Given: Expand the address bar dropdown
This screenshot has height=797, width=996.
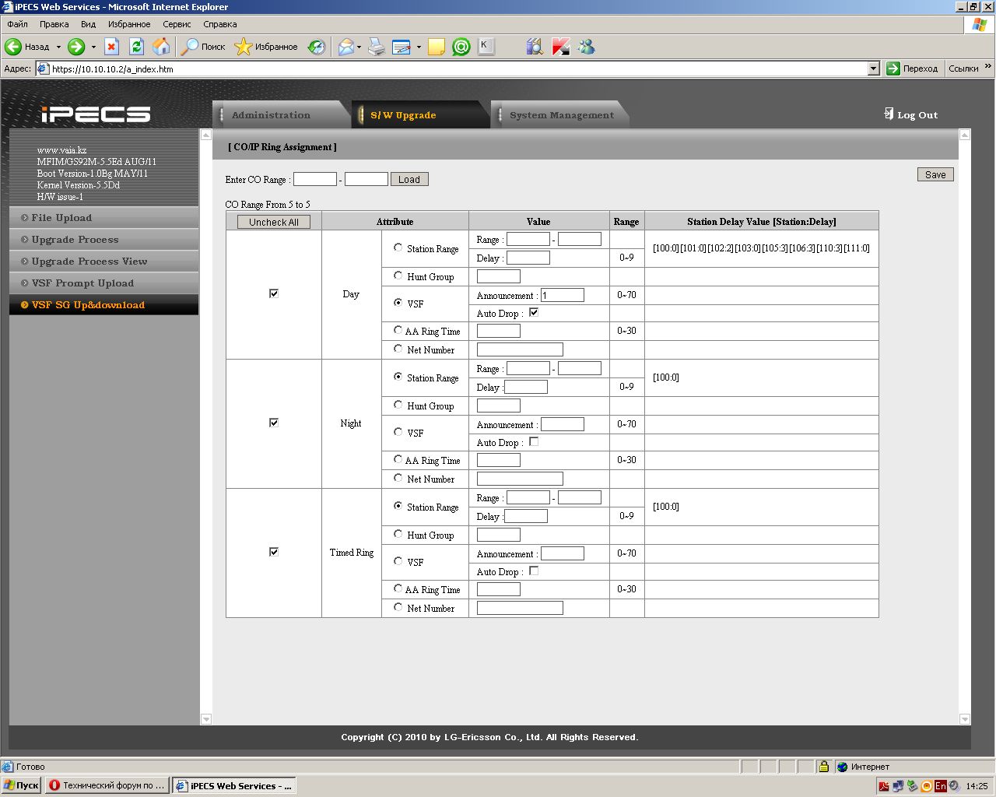Looking at the screenshot, I should click(x=873, y=68).
